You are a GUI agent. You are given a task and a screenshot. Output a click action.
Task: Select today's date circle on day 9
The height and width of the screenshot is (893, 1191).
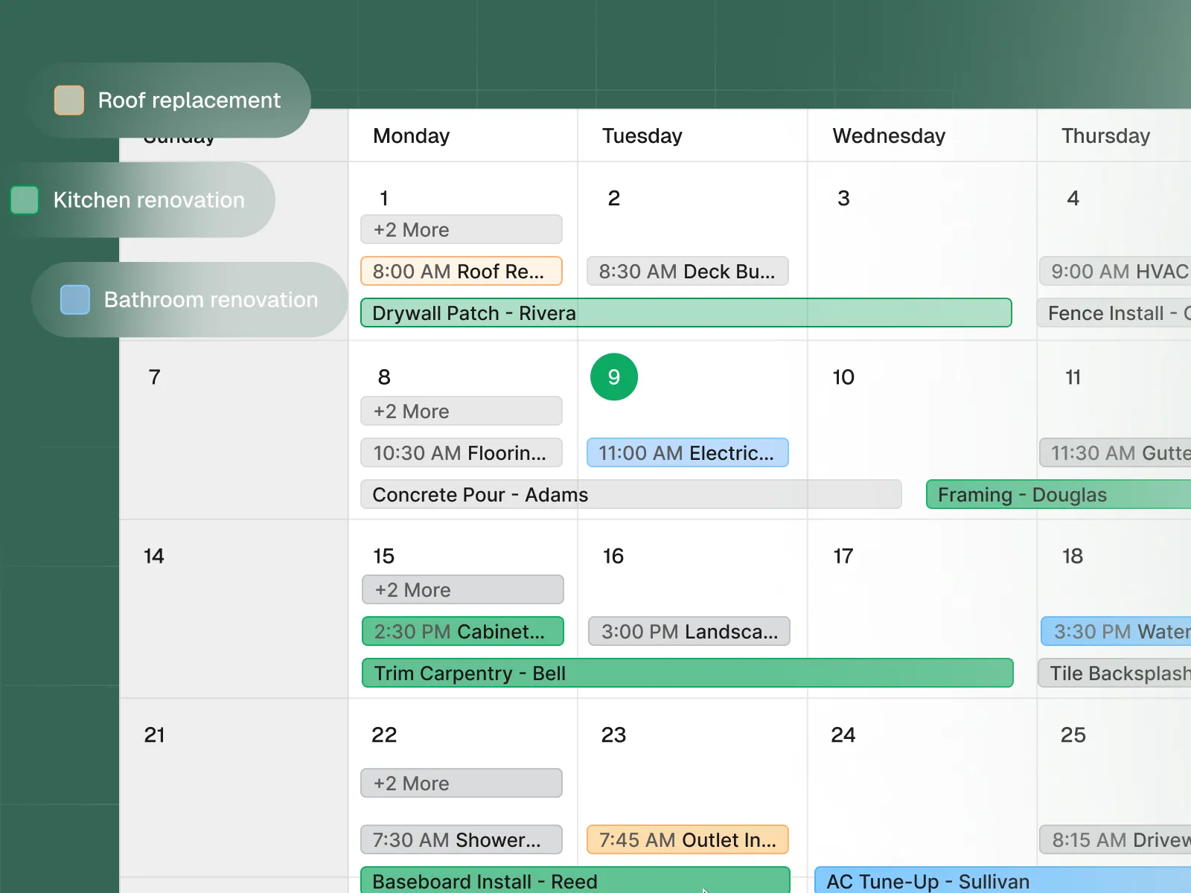(x=613, y=377)
